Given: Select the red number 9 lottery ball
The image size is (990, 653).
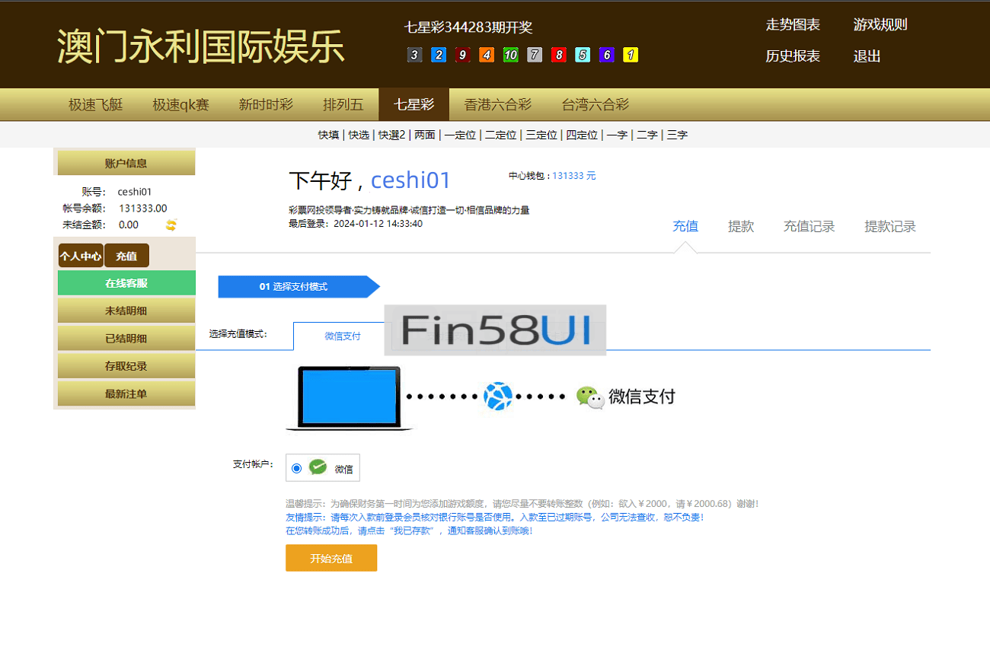Looking at the screenshot, I should pyautogui.click(x=463, y=55).
